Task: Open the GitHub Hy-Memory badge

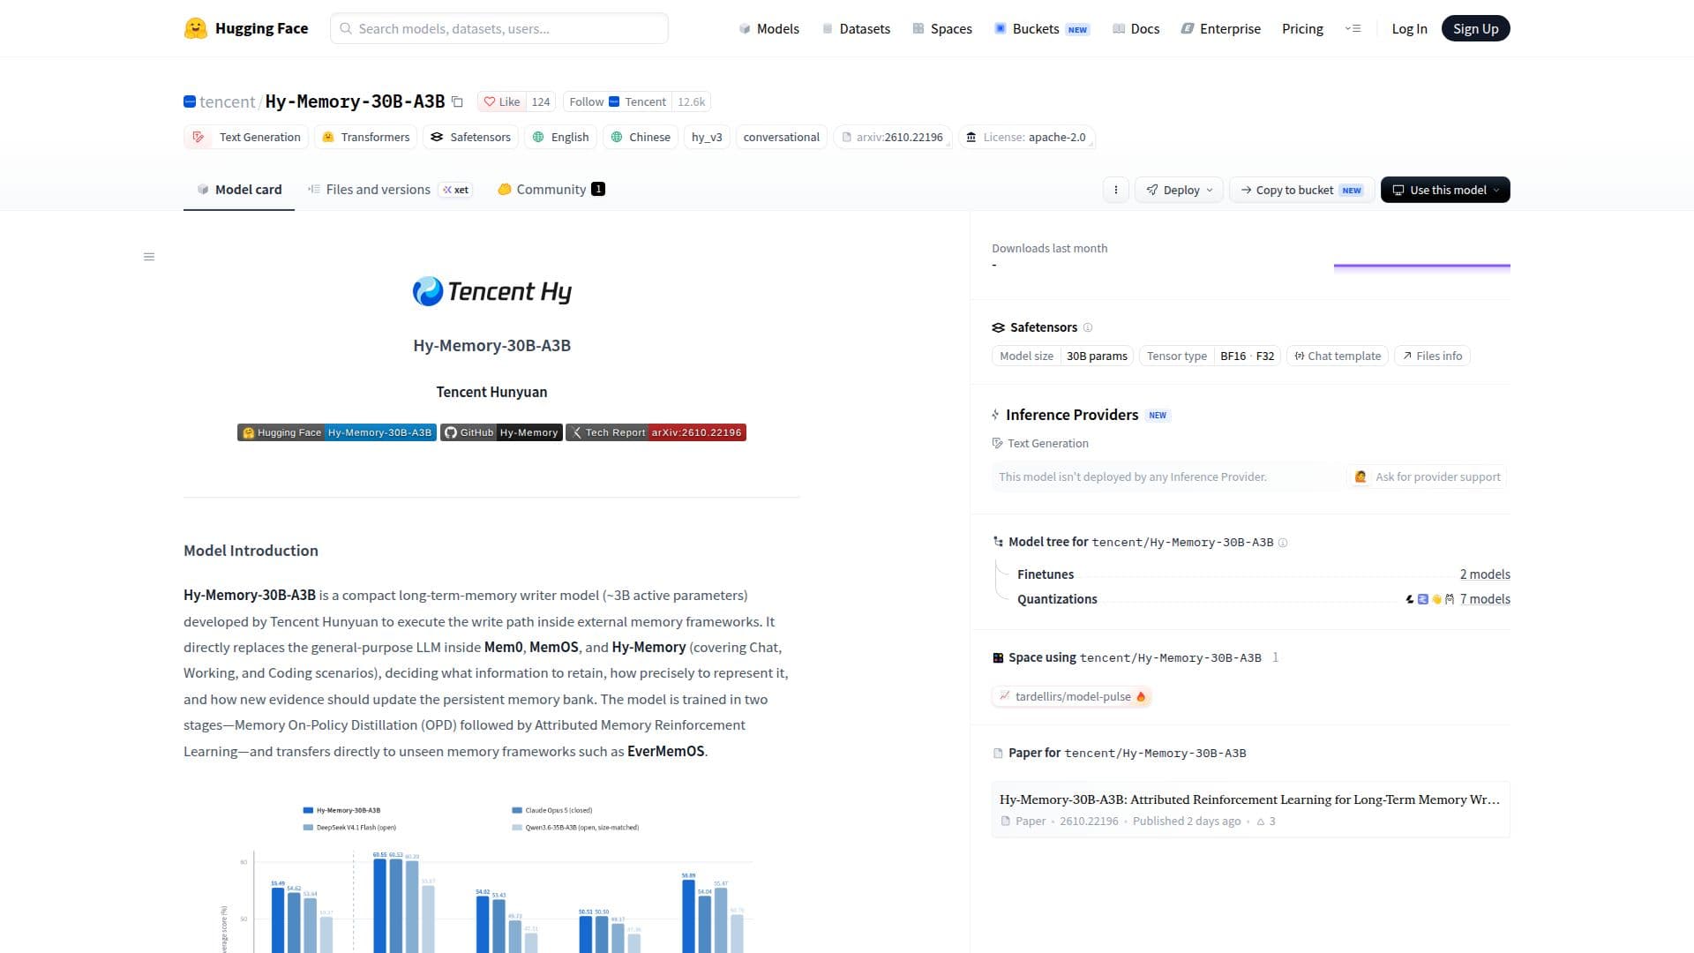Action: pyautogui.click(x=501, y=432)
